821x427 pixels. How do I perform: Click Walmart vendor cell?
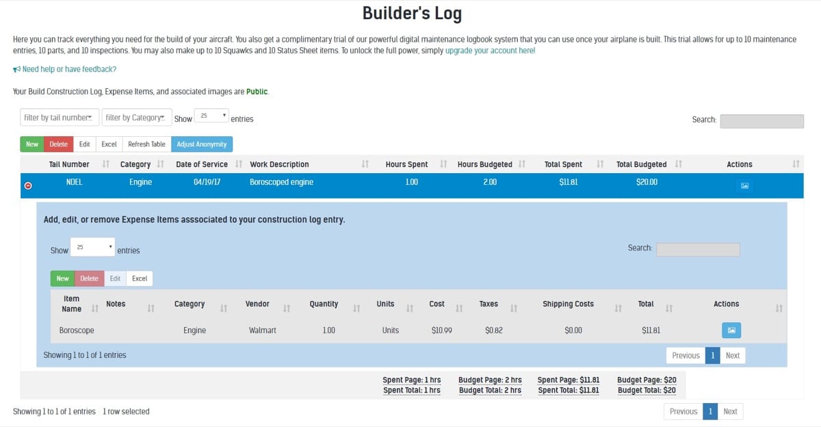(x=263, y=331)
